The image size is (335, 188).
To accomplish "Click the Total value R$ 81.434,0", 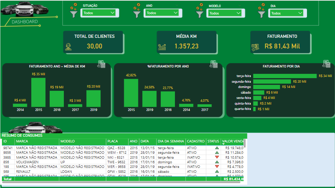I will [234, 179].
